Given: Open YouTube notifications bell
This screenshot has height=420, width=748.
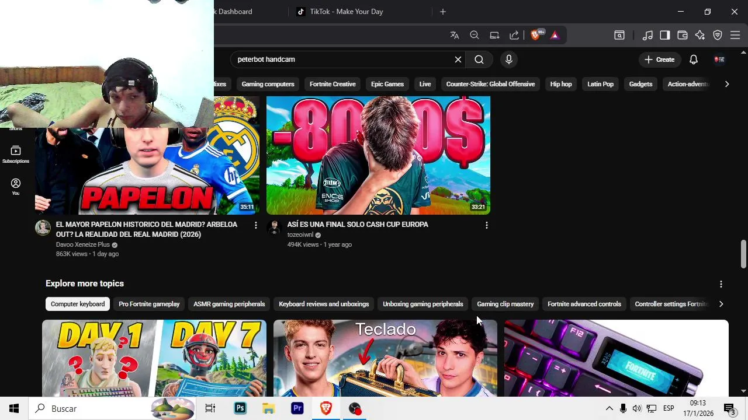Looking at the screenshot, I should (694, 60).
